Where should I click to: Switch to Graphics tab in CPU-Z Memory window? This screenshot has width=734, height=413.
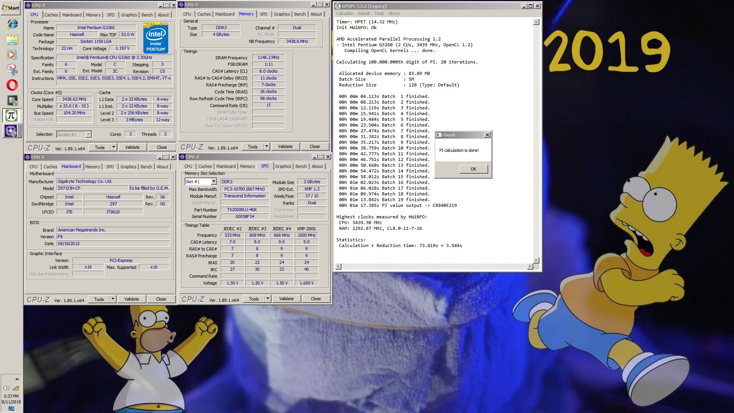pyautogui.click(x=282, y=14)
